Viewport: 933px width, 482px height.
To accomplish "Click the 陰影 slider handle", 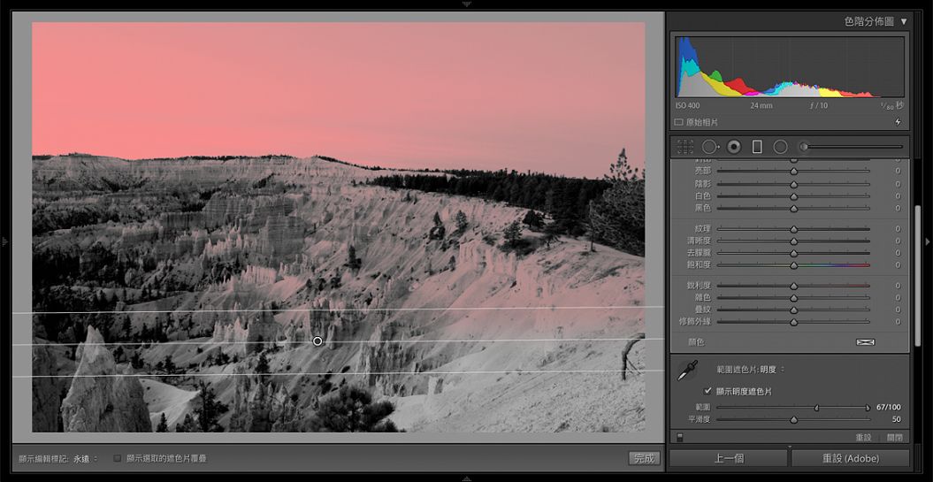I will click(x=793, y=185).
